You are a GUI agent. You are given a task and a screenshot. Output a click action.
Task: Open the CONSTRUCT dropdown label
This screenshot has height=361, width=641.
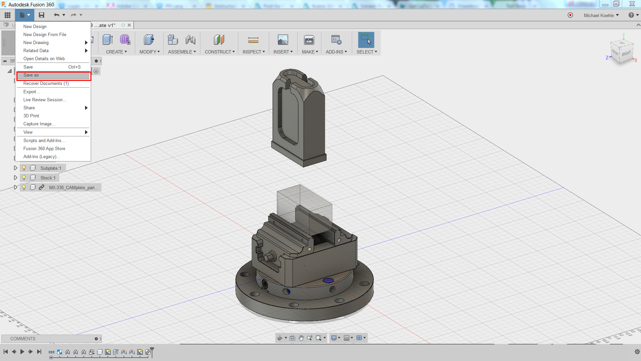point(220,52)
